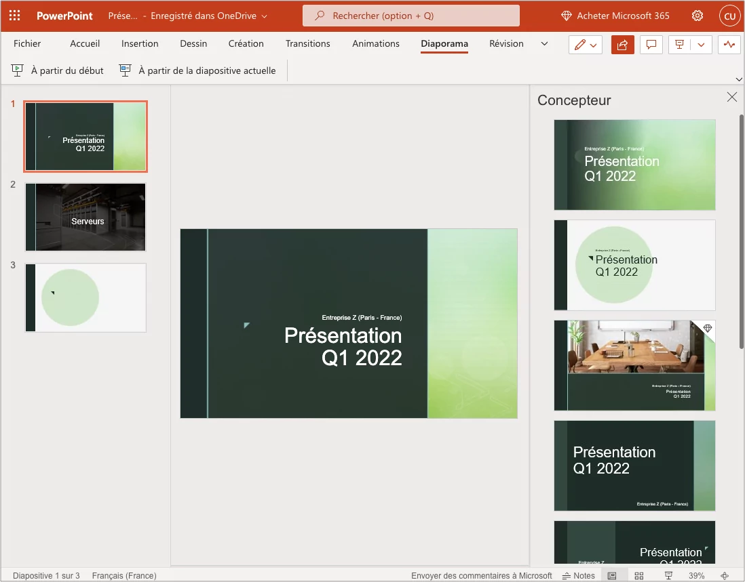Switch to the Création tab
745x582 pixels.
click(246, 43)
